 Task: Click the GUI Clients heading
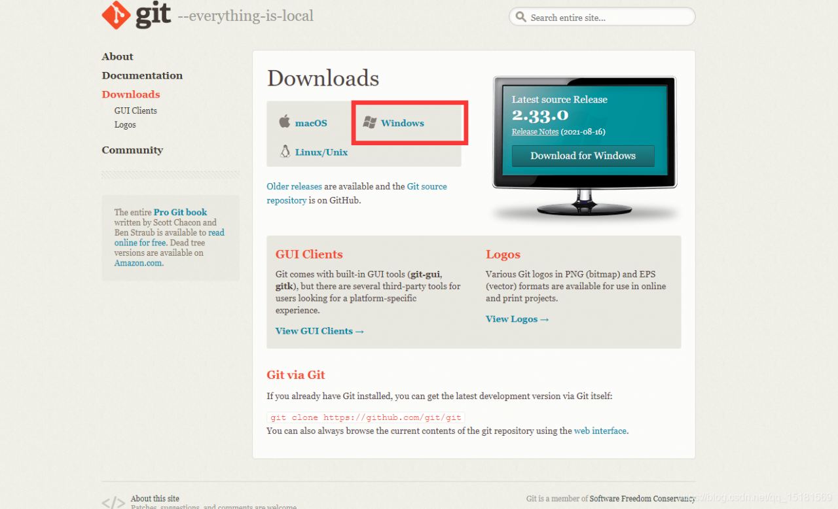pyautogui.click(x=309, y=254)
